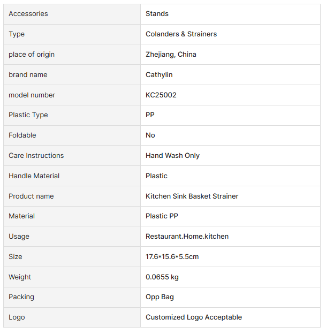Image resolution: width=326 pixels, height=334 pixels.
Task: Click the Care Instructions label
Action: pyautogui.click(x=36, y=156)
